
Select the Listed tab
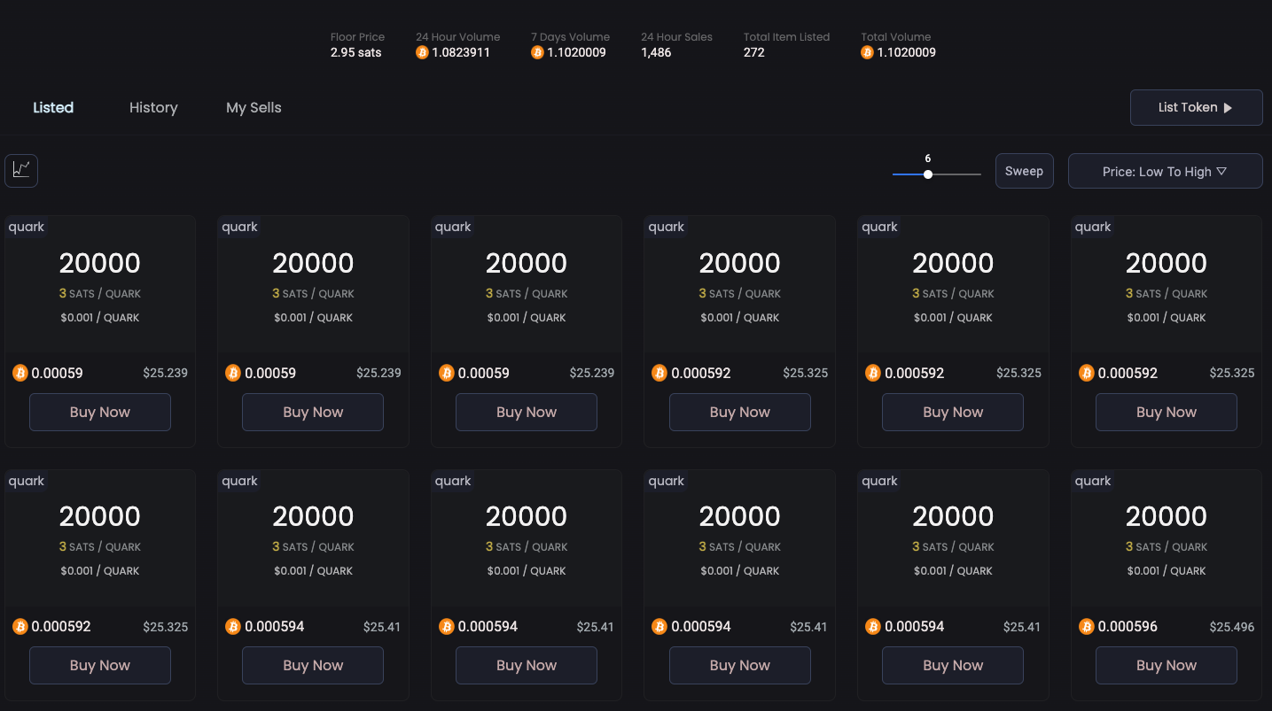53,107
